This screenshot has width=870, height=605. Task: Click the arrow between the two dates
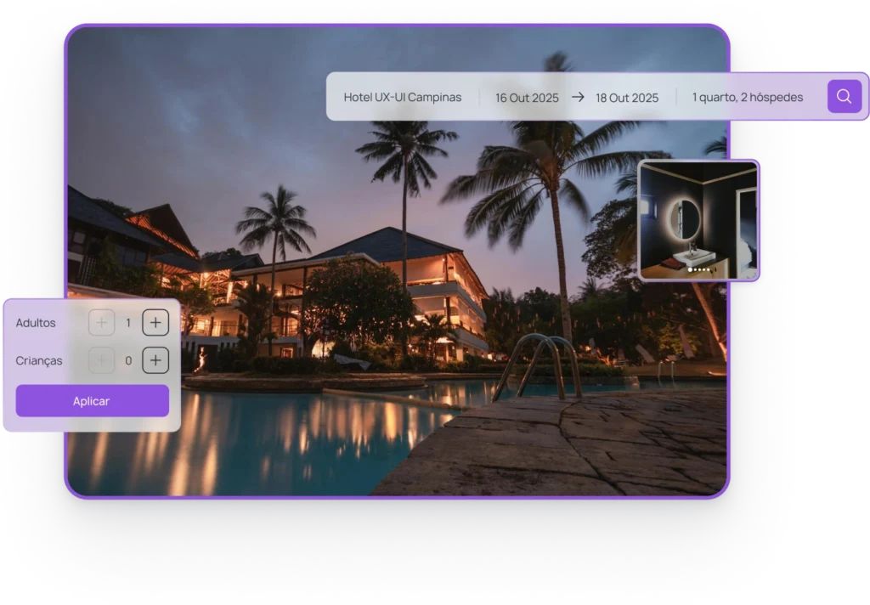[x=578, y=97]
